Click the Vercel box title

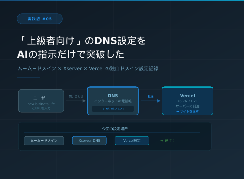(x=188, y=96)
